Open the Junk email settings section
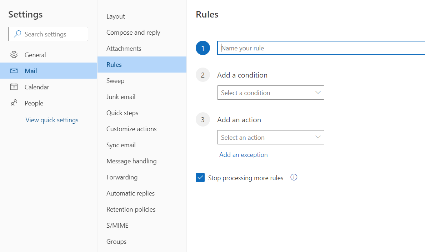425x252 pixels. pyautogui.click(x=121, y=97)
